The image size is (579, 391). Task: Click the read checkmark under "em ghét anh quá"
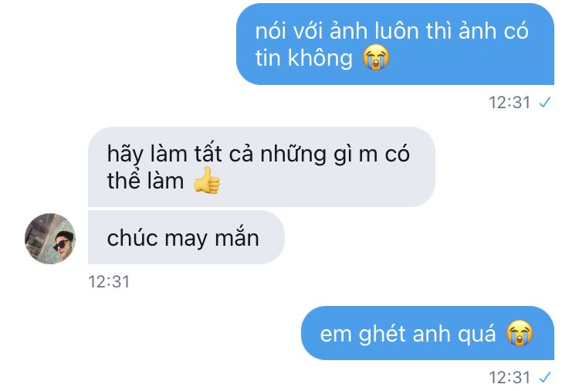point(545,377)
